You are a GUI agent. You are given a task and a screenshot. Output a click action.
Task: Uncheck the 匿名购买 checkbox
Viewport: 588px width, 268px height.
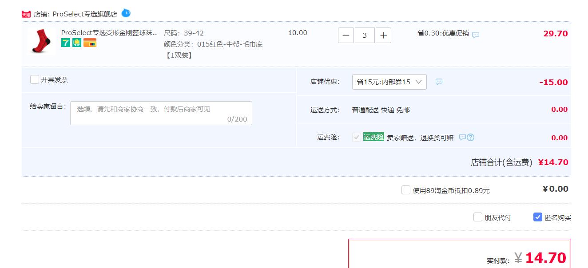[x=538, y=217]
